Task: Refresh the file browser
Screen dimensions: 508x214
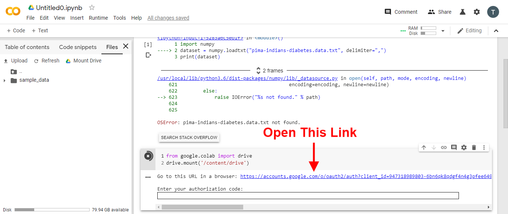Action: point(46,61)
